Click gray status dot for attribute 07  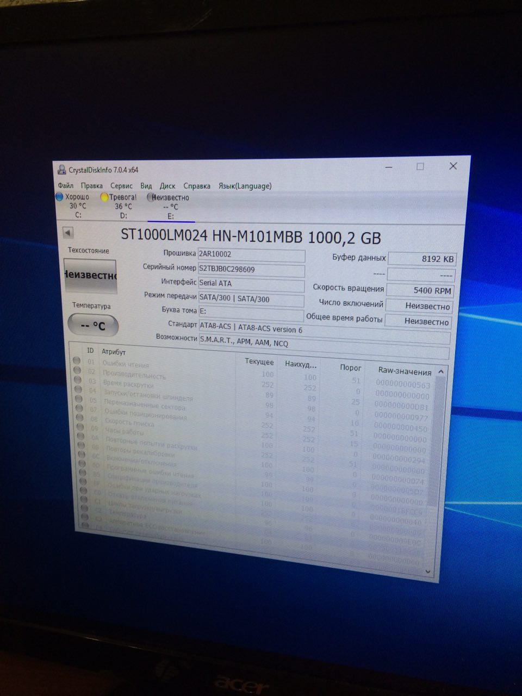79,408
